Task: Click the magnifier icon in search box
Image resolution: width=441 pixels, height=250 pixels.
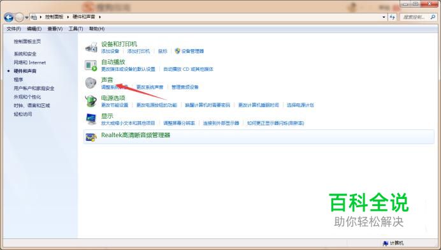Action: click(x=433, y=17)
